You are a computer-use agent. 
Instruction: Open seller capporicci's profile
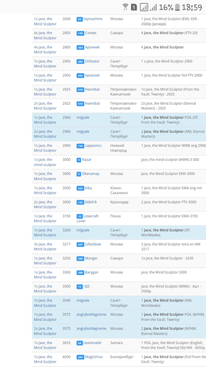click(x=93, y=146)
